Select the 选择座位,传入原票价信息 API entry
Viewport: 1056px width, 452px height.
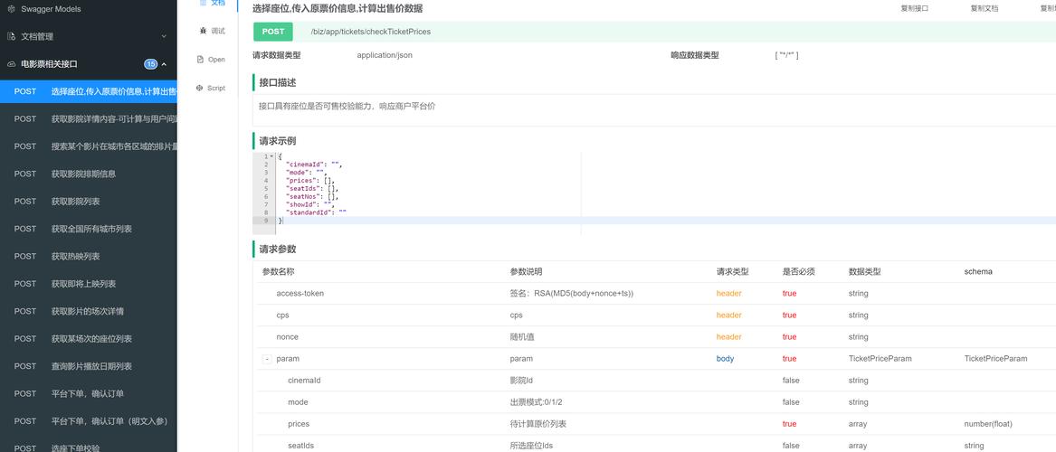[x=88, y=91]
